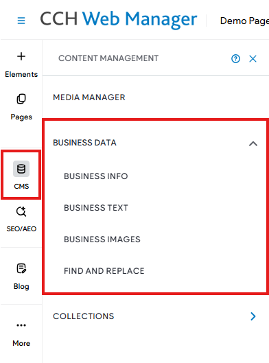The width and height of the screenshot is (269, 363).
Task: Open the hamburger menu icon
Action: coord(21,21)
